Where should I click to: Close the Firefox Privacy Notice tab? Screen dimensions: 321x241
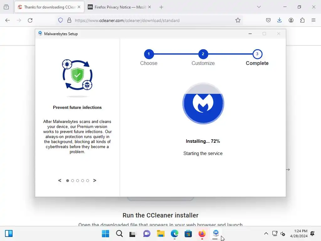[x=150, y=7]
